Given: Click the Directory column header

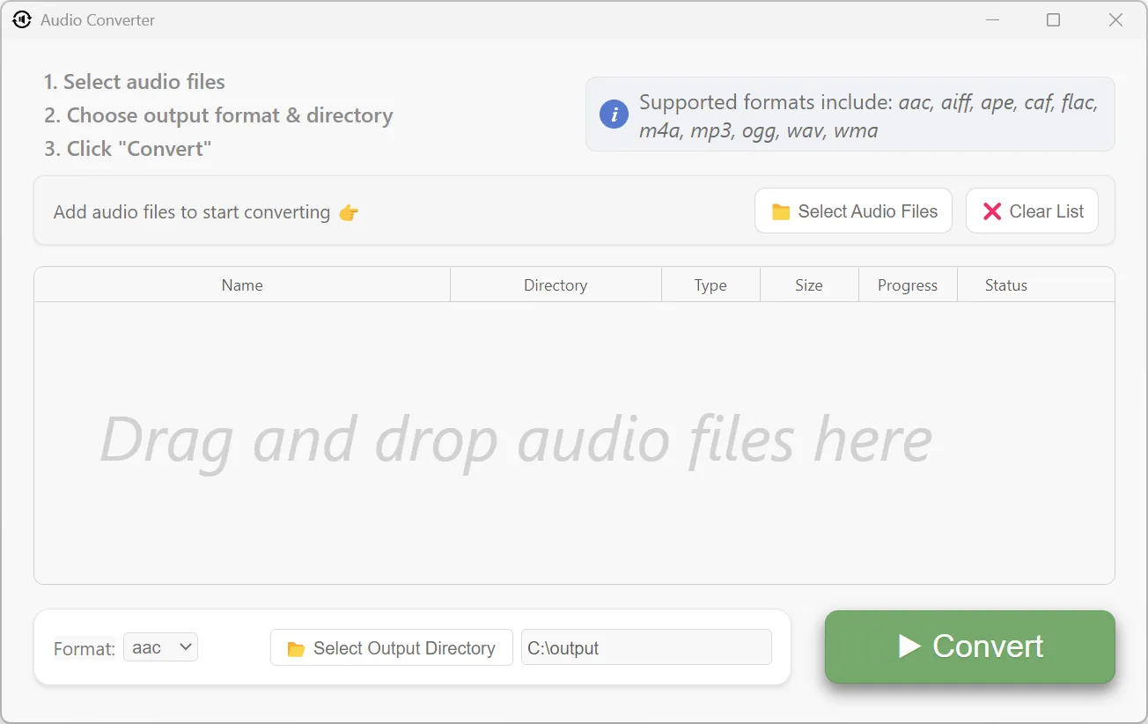Looking at the screenshot, I should pyautogui.click(x=556, y=284).
